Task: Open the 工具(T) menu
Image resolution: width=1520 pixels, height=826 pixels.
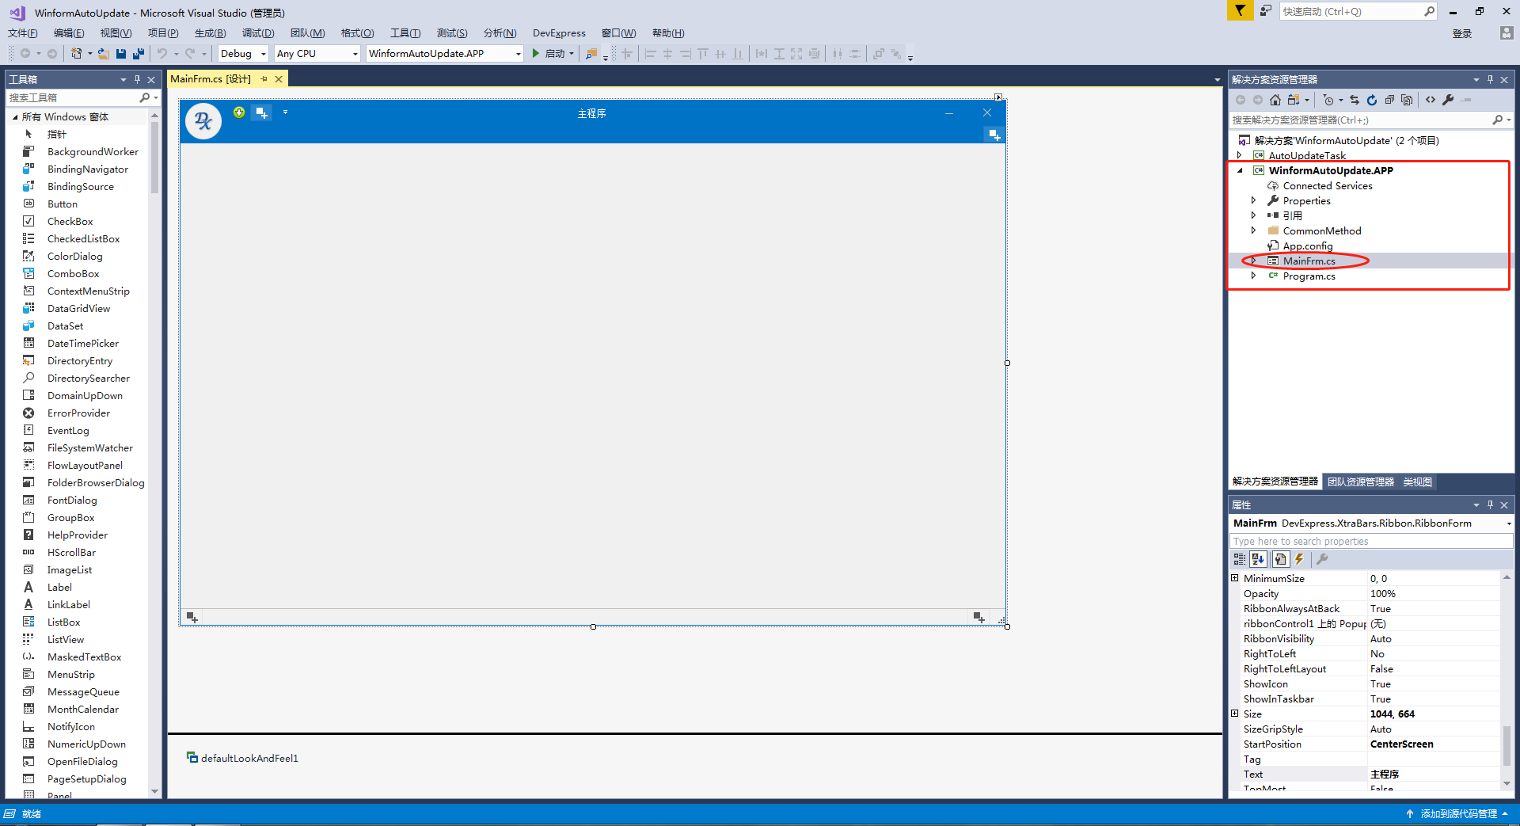Action: click(405, 32)
